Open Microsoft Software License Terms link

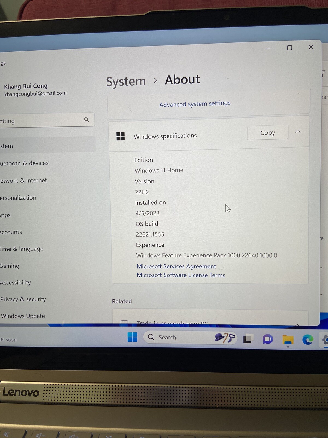(x=181, y=275)
